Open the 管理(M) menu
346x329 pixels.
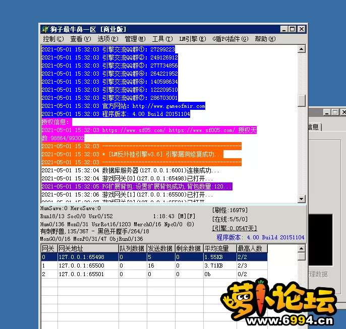point(135,39)
